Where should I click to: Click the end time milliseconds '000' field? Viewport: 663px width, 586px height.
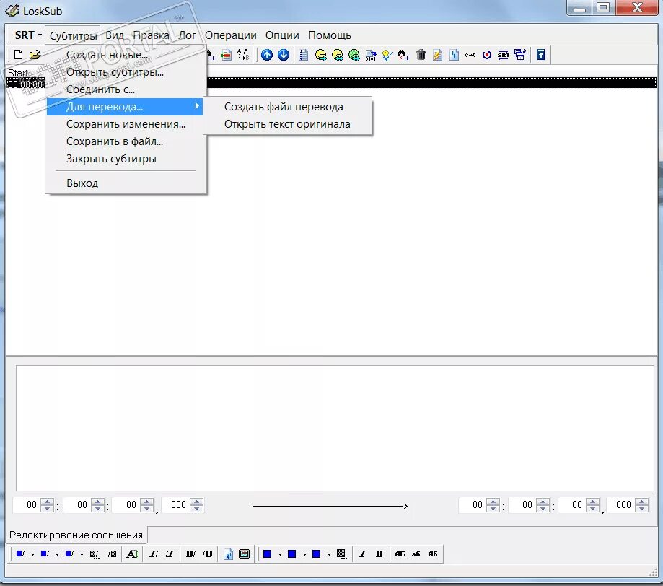click(x=623, y=504)
